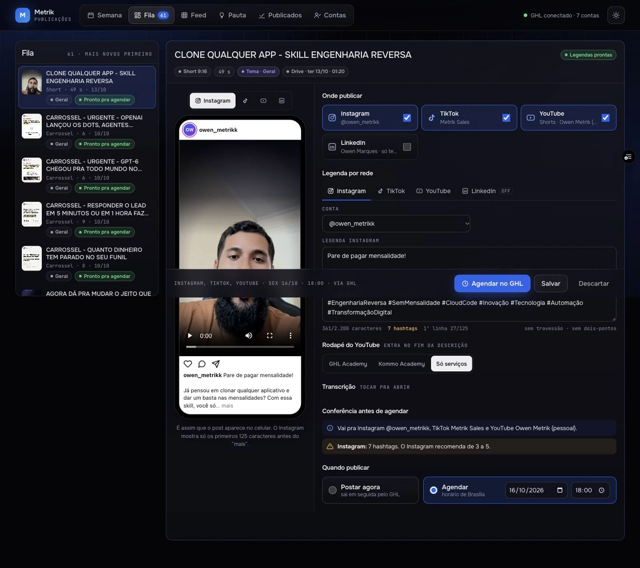Viewport: 640px width, 568px height.
Task: Open the clock picker in time field
Action: coord(602,490)
